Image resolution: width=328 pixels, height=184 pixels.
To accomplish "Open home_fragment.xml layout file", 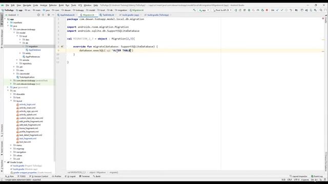I will pyautogui.click(x=29, y=128).
